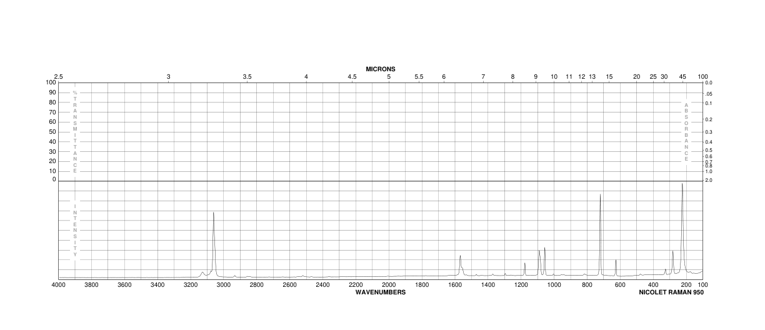Click the 2400 wavenumber tick label
The height and width of the screenshot is (330, 765).
(x=322, y=285)
